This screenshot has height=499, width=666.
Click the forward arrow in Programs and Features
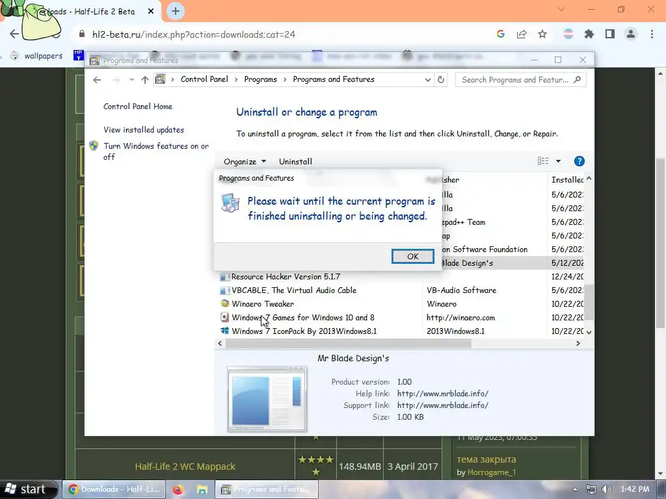click(116, 80)
